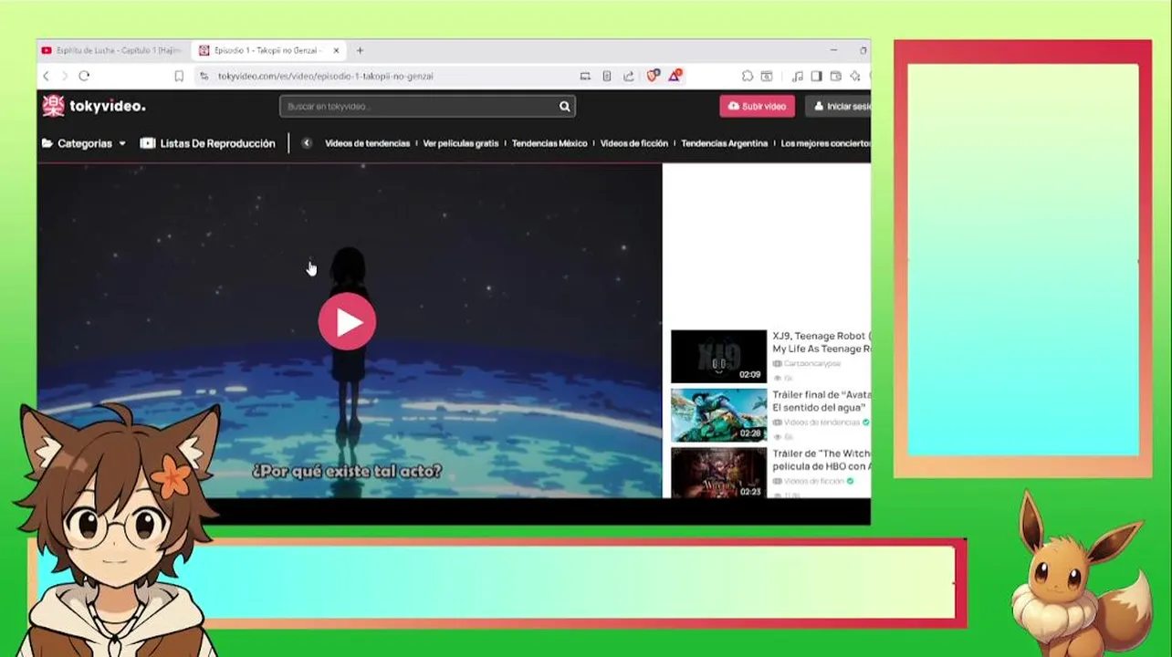
Task: Toggle the browser sidebar panel icon
Action: tap(817, 76)
